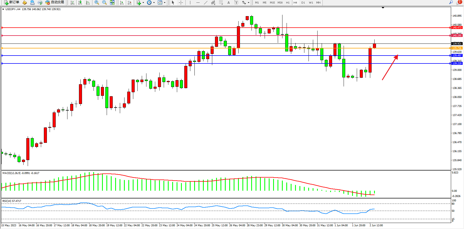Draw a vertical line tool
464x229 pixels.
point(190,2)
